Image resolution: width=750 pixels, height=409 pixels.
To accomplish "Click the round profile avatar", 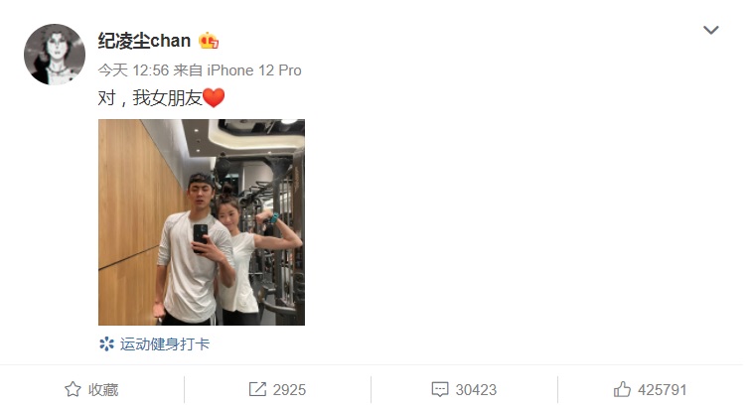I will tap(55, 55).
